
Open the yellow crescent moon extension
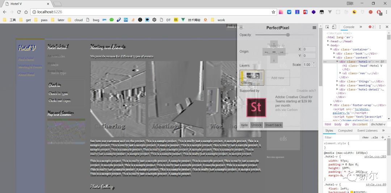354,12
